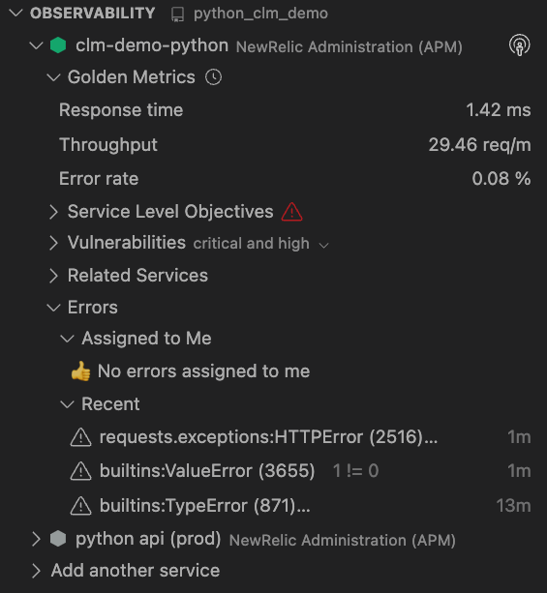Select the Golden Metrics heading
Image resolution: width=547 pixels, height=593 pixels.
pos(132,77)
